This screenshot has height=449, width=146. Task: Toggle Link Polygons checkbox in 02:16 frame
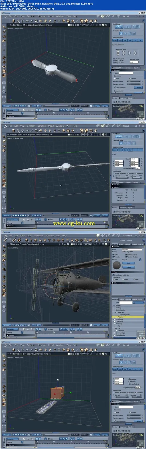click(x=114, y=59)
